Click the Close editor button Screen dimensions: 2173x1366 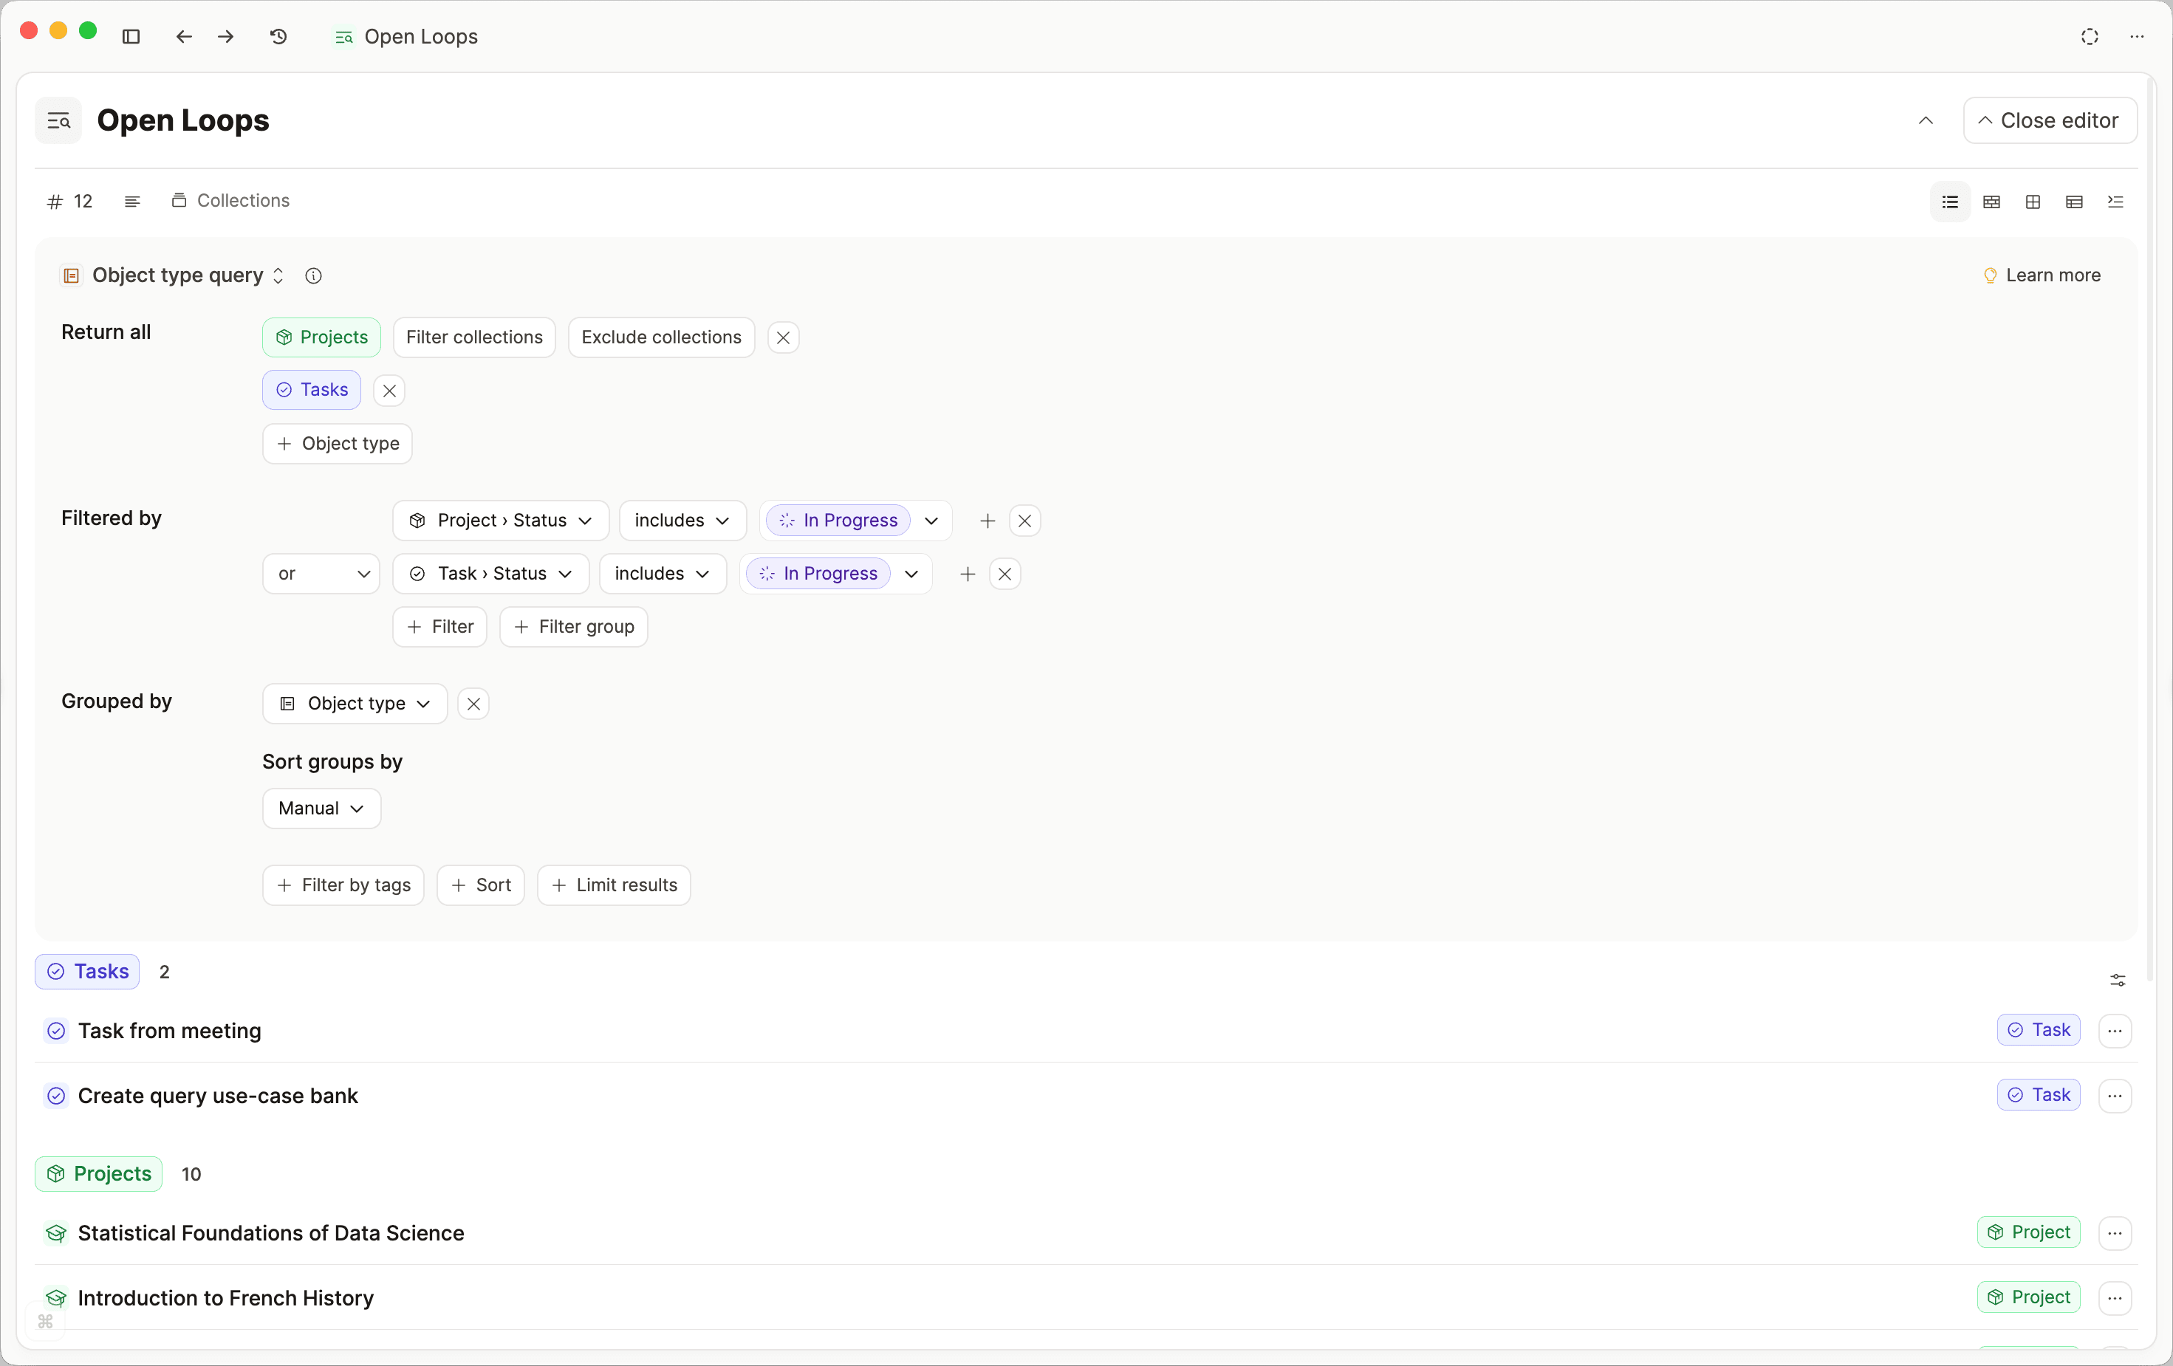tap(2050, 121)
